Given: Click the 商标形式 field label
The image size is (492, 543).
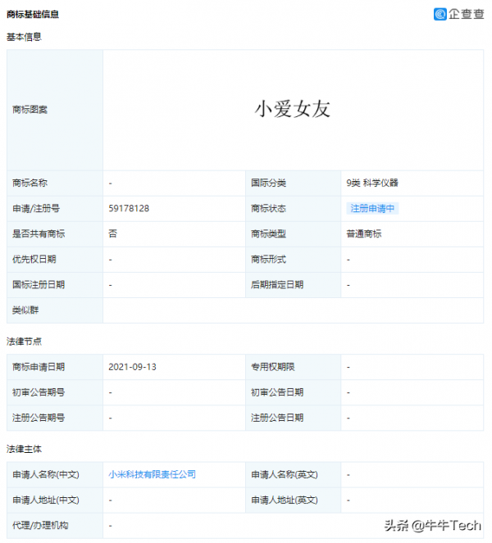Looking at the screenshot, I should [268, 259].
